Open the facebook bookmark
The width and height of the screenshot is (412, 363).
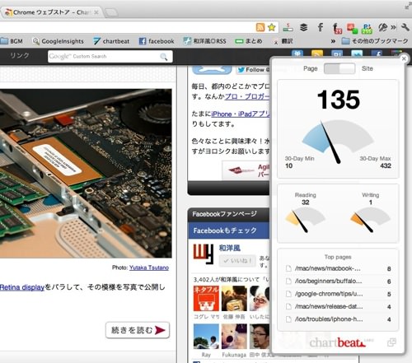click(157, 41)
